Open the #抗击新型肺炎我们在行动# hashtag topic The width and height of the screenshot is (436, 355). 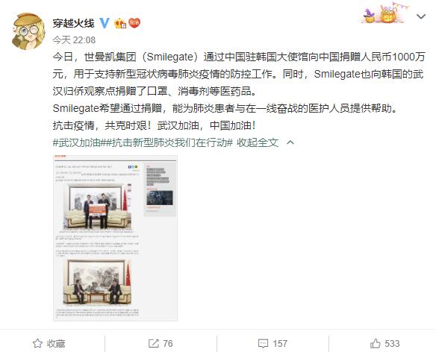click(x=166, y=142)
